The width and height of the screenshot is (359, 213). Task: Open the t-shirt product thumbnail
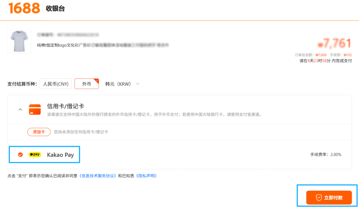tap(19, 41)
